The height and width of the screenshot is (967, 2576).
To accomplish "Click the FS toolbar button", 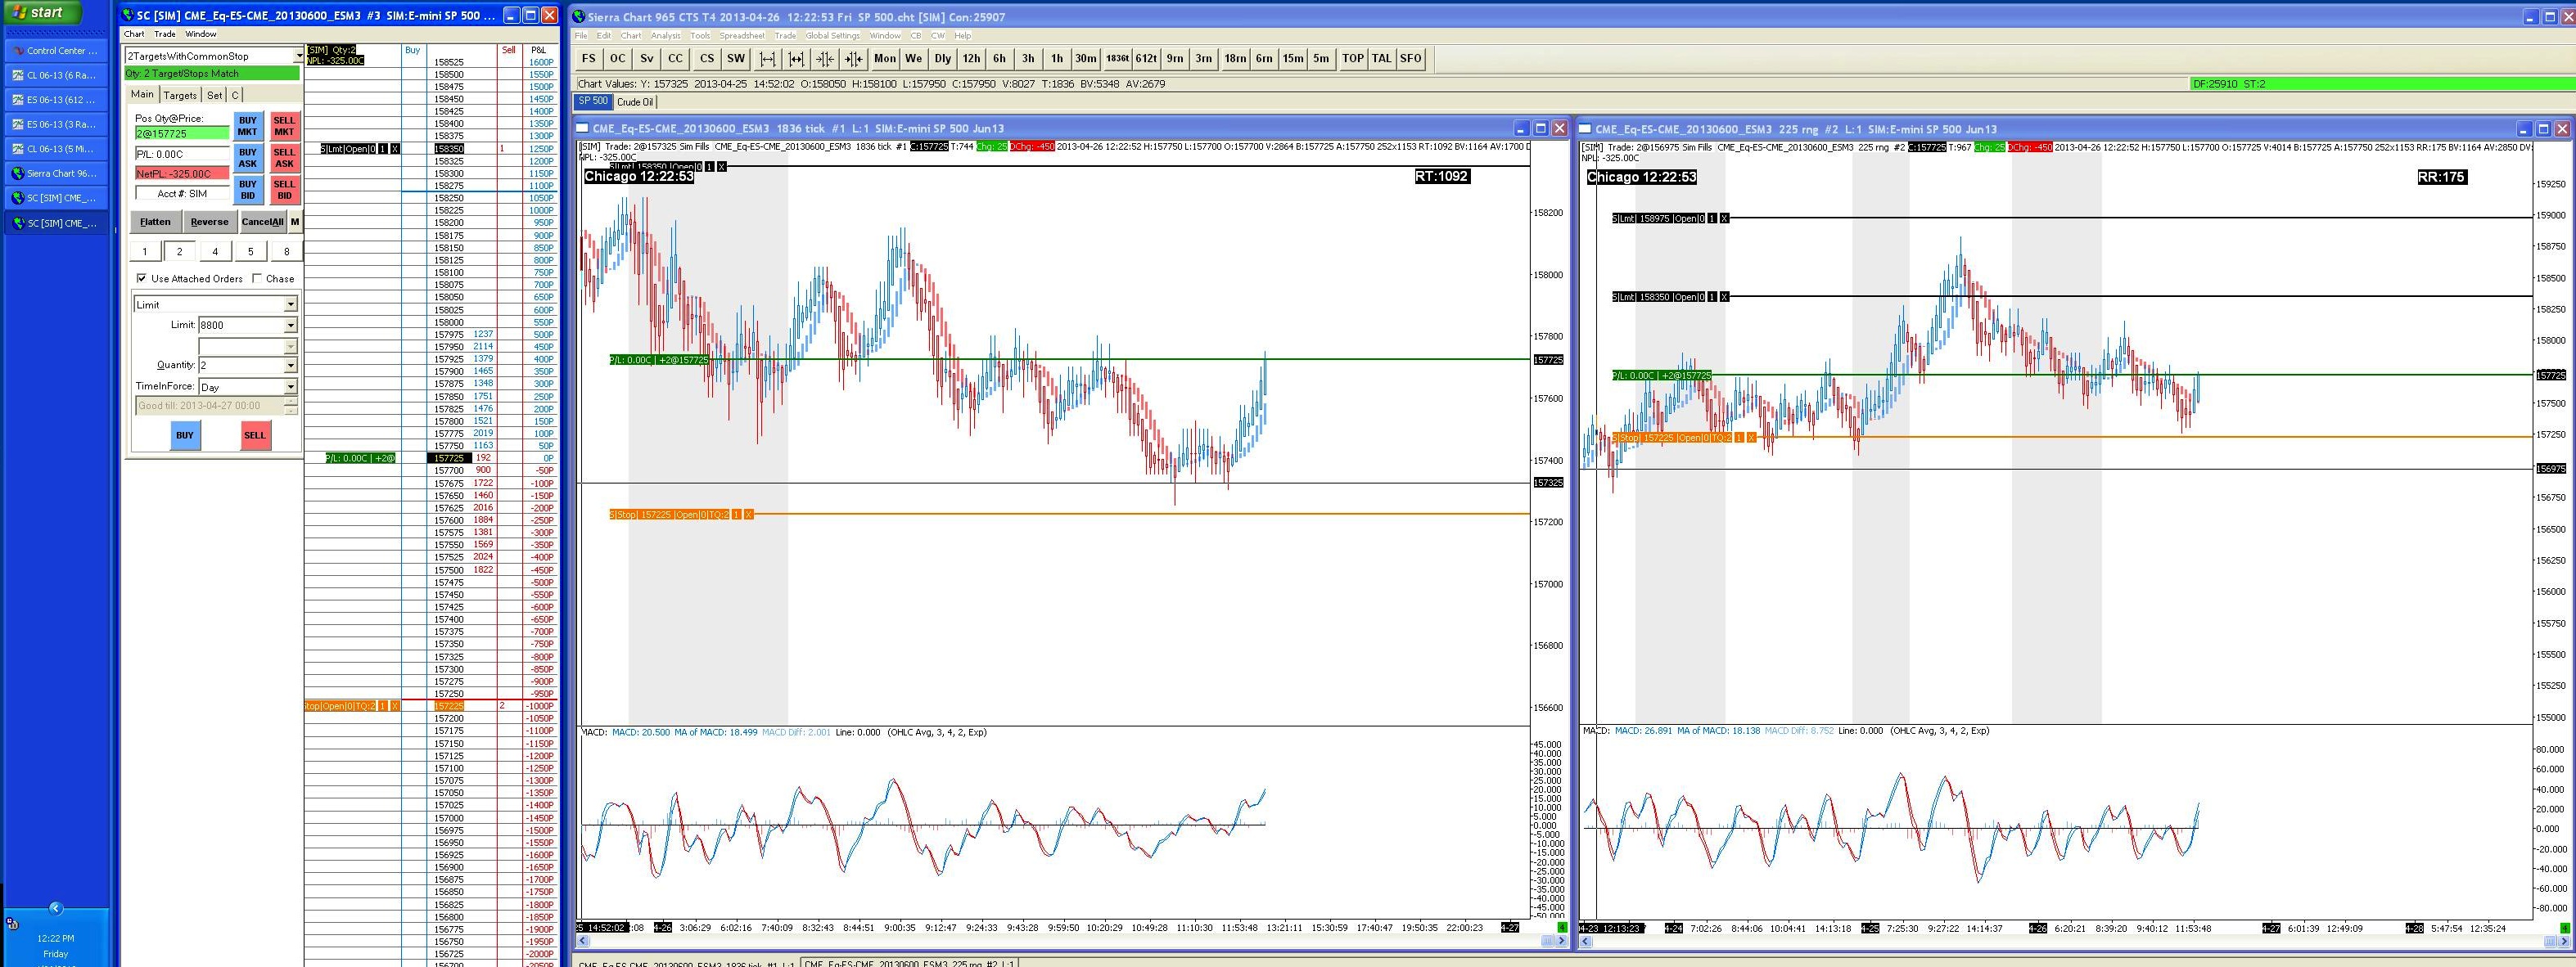I will tap(589, 59).
